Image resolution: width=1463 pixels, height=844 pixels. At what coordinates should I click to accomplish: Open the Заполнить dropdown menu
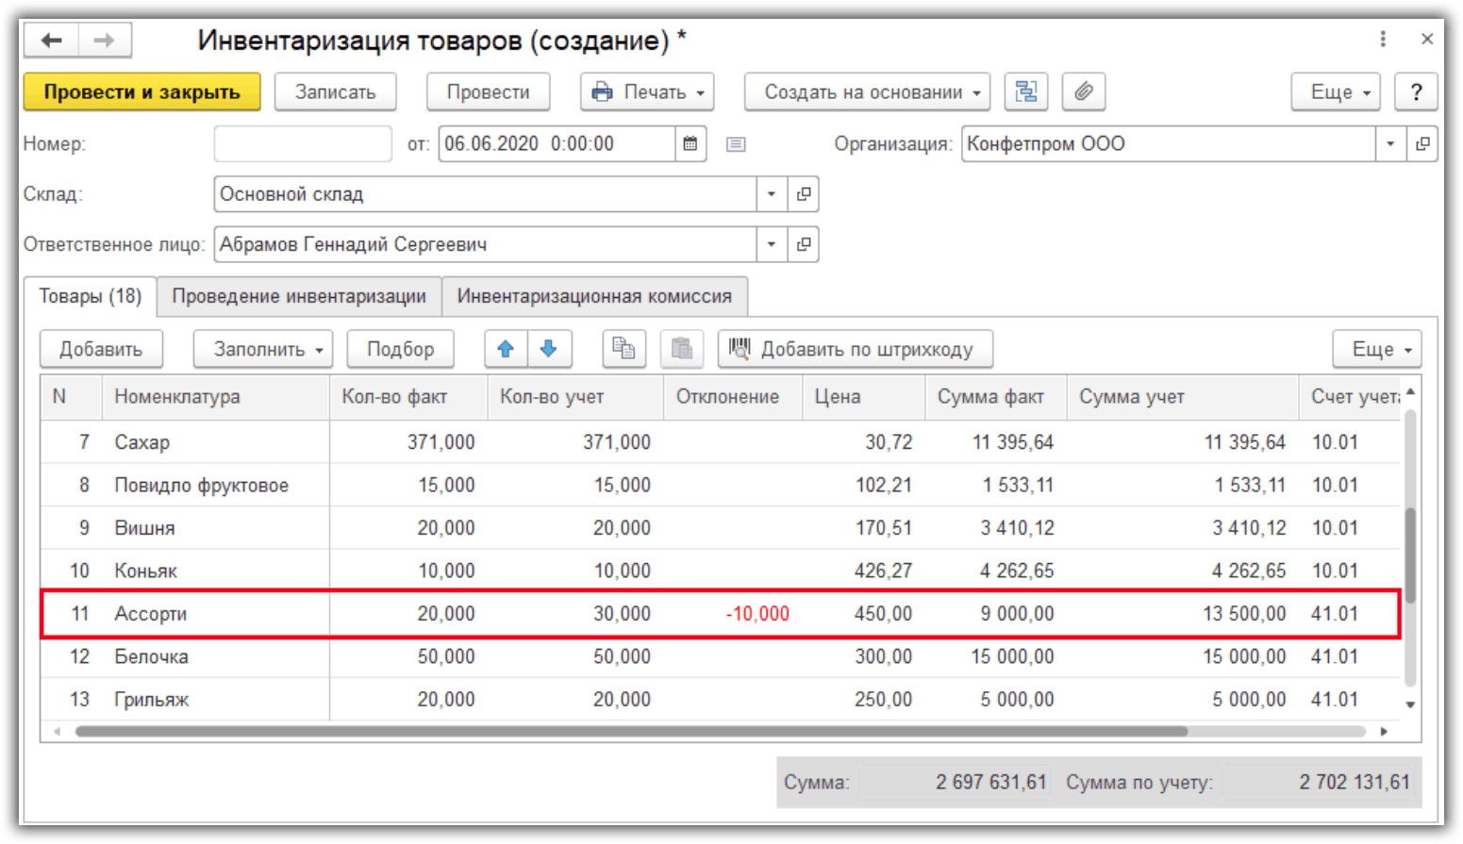[x=263, y=349]
